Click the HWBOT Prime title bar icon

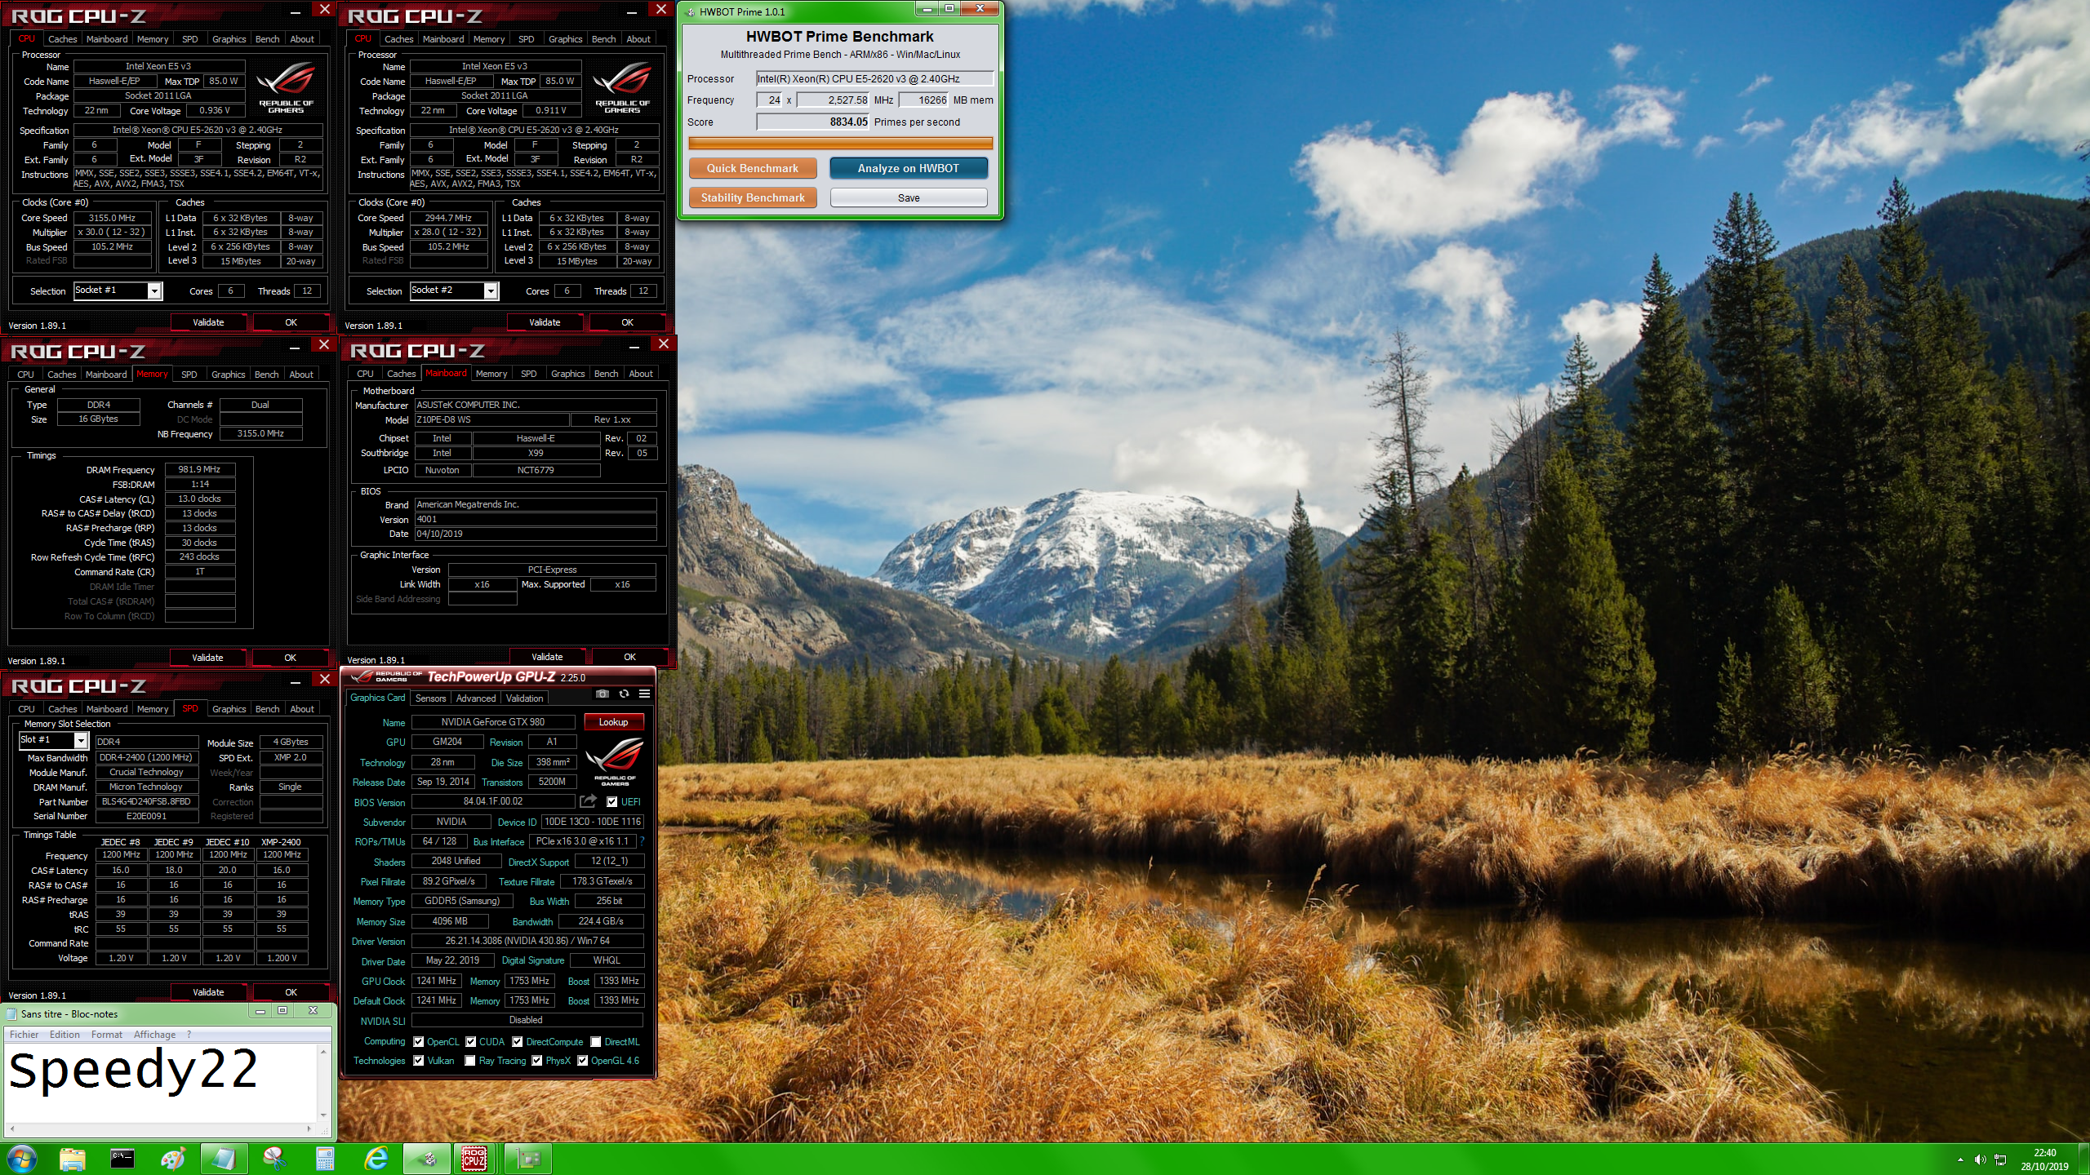[x=690, y=11]
